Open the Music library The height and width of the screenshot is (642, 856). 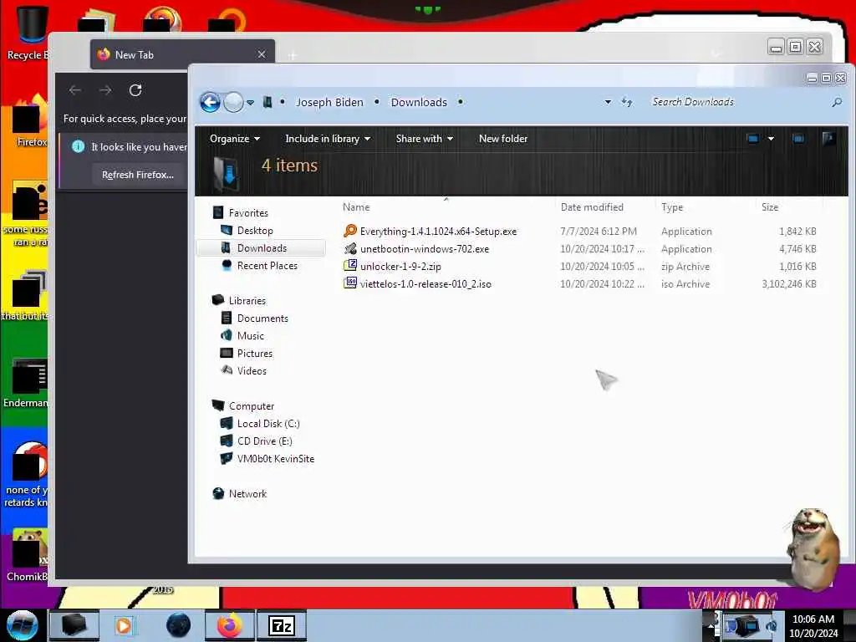250,336
